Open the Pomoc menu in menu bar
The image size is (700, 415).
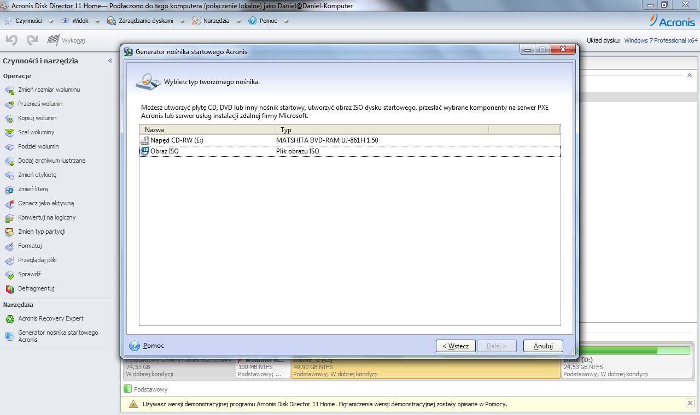(x=269, y=21)
